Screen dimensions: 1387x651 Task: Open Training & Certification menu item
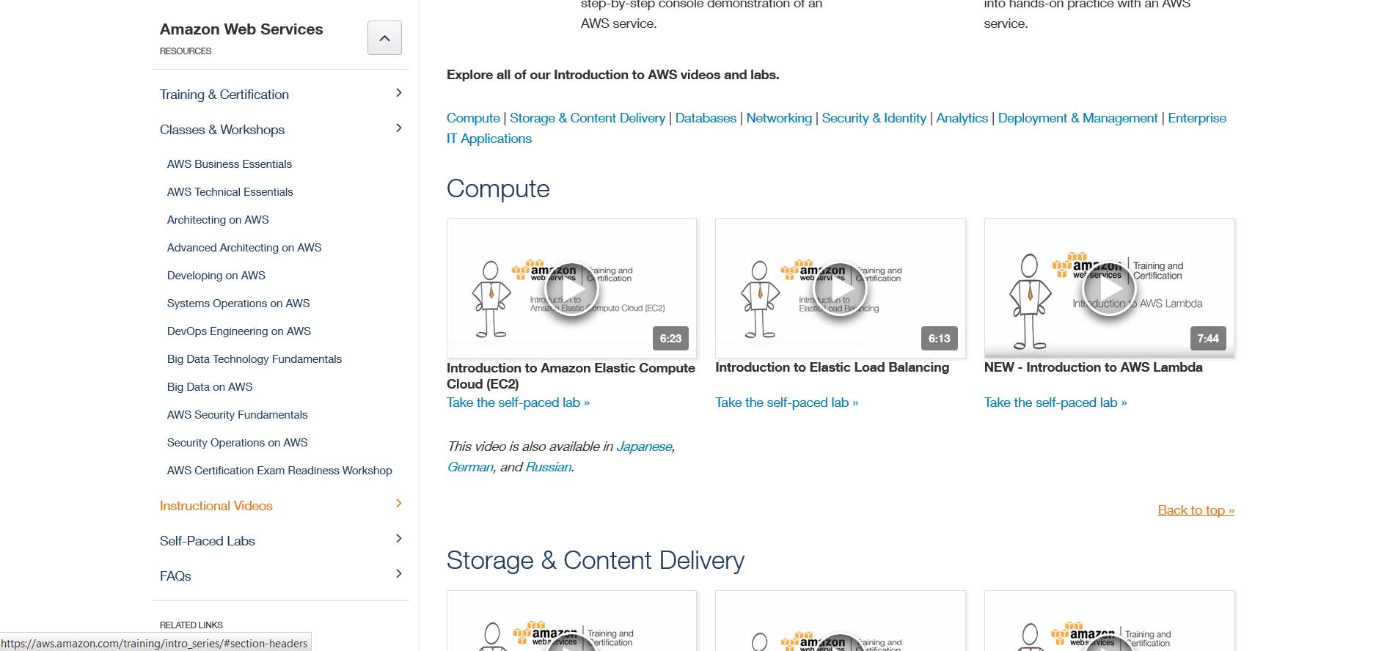click(224, 95)
